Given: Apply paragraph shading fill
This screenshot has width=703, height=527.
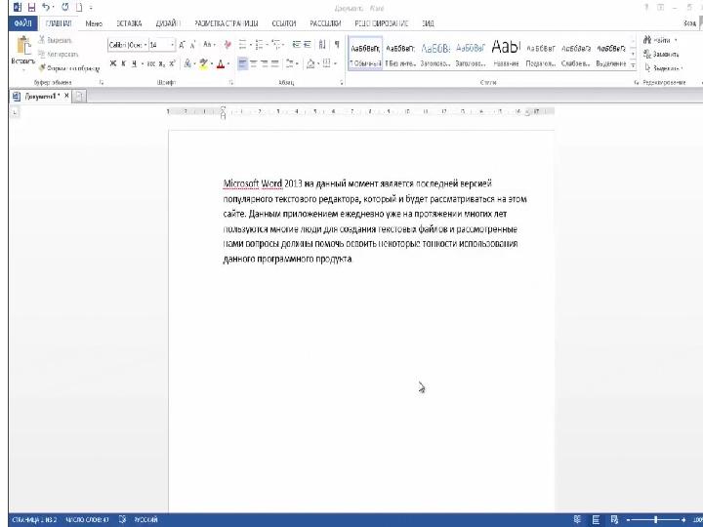Looking at the screenshot, I should pos(310,64).
